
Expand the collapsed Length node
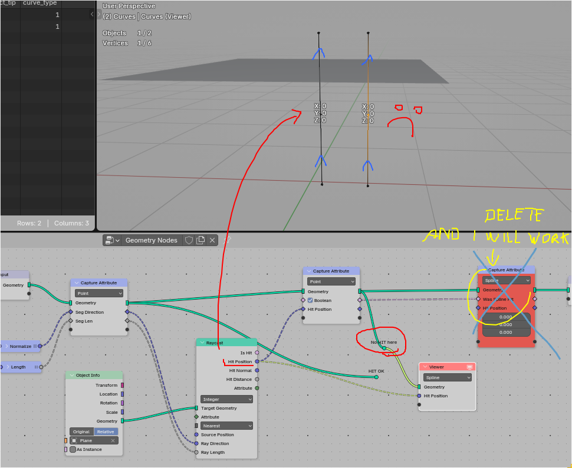6,367
